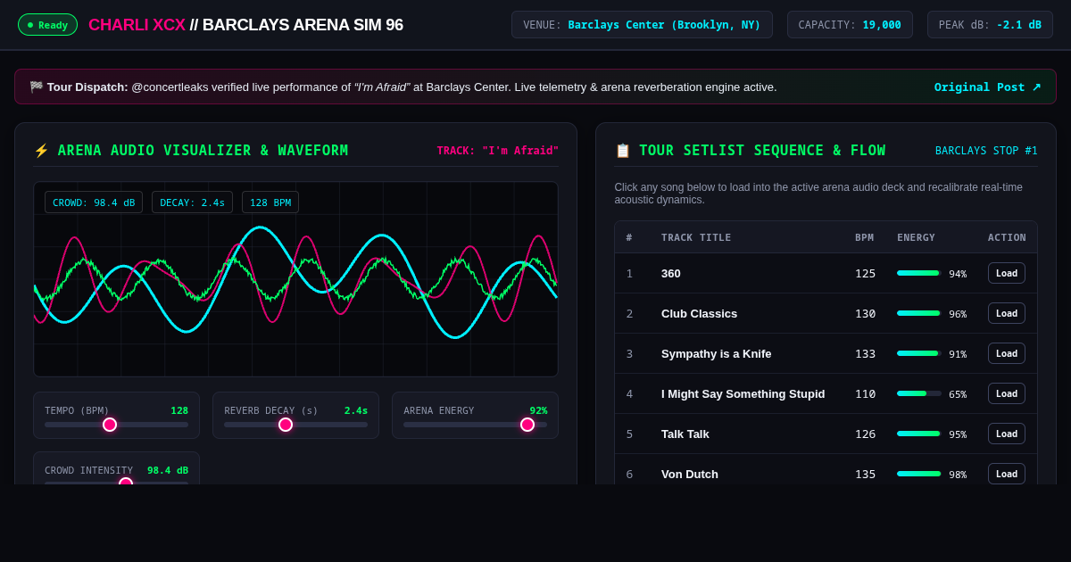
Task: Click the ACTION column header
Action: tap(1007, 237)
